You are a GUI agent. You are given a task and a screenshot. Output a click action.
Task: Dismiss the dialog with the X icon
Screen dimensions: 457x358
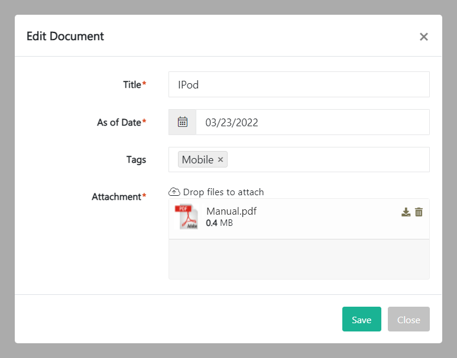(x=423, y=37)
